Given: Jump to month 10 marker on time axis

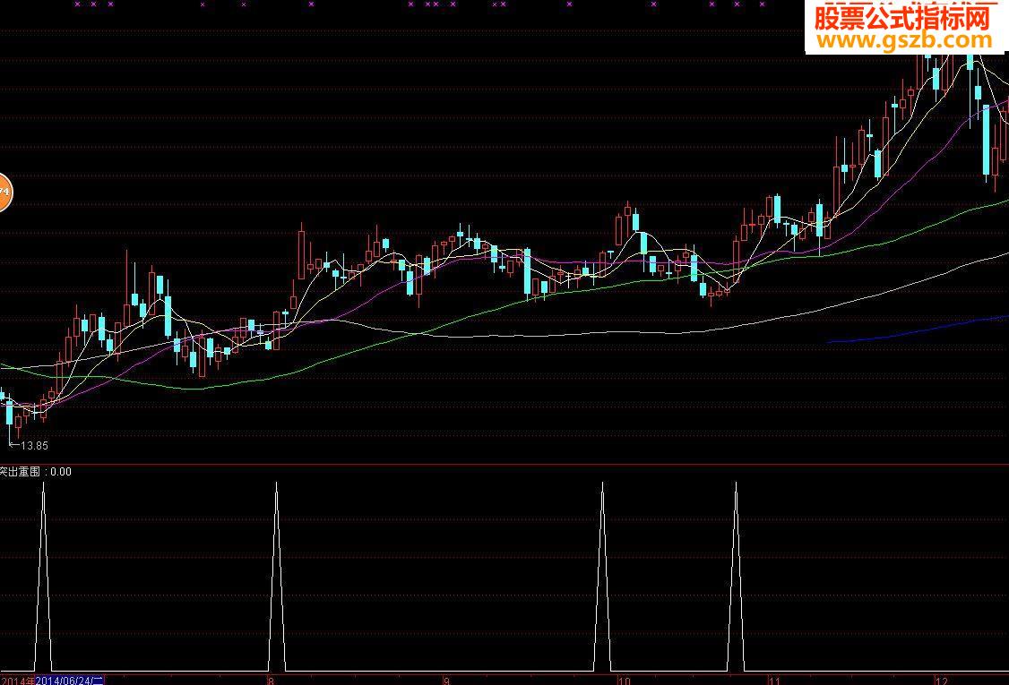Looking at the screenshot, I should (x=624, y=681).
